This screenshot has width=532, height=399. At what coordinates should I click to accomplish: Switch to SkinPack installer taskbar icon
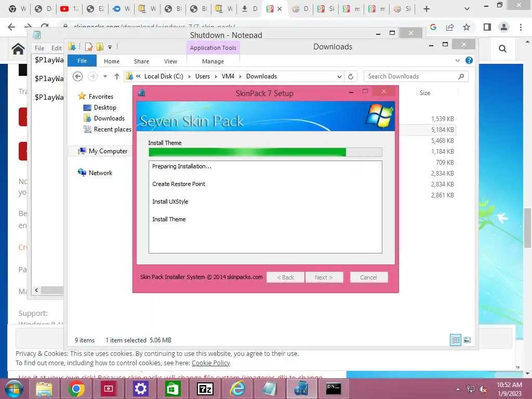pyautogui.click(x=301, y=389)
